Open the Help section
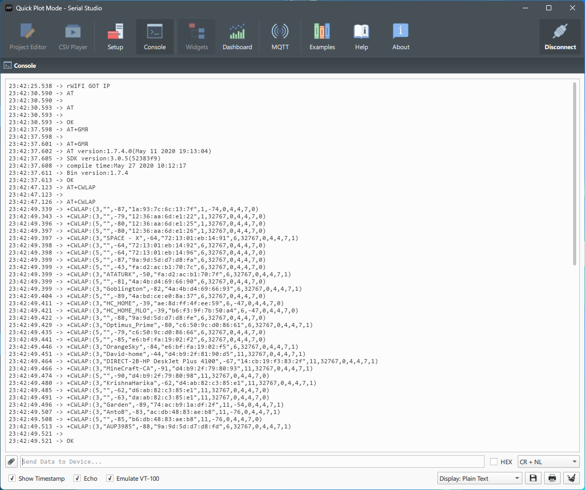585x490 pixels. pyautogui.click(x=361, y=37)
